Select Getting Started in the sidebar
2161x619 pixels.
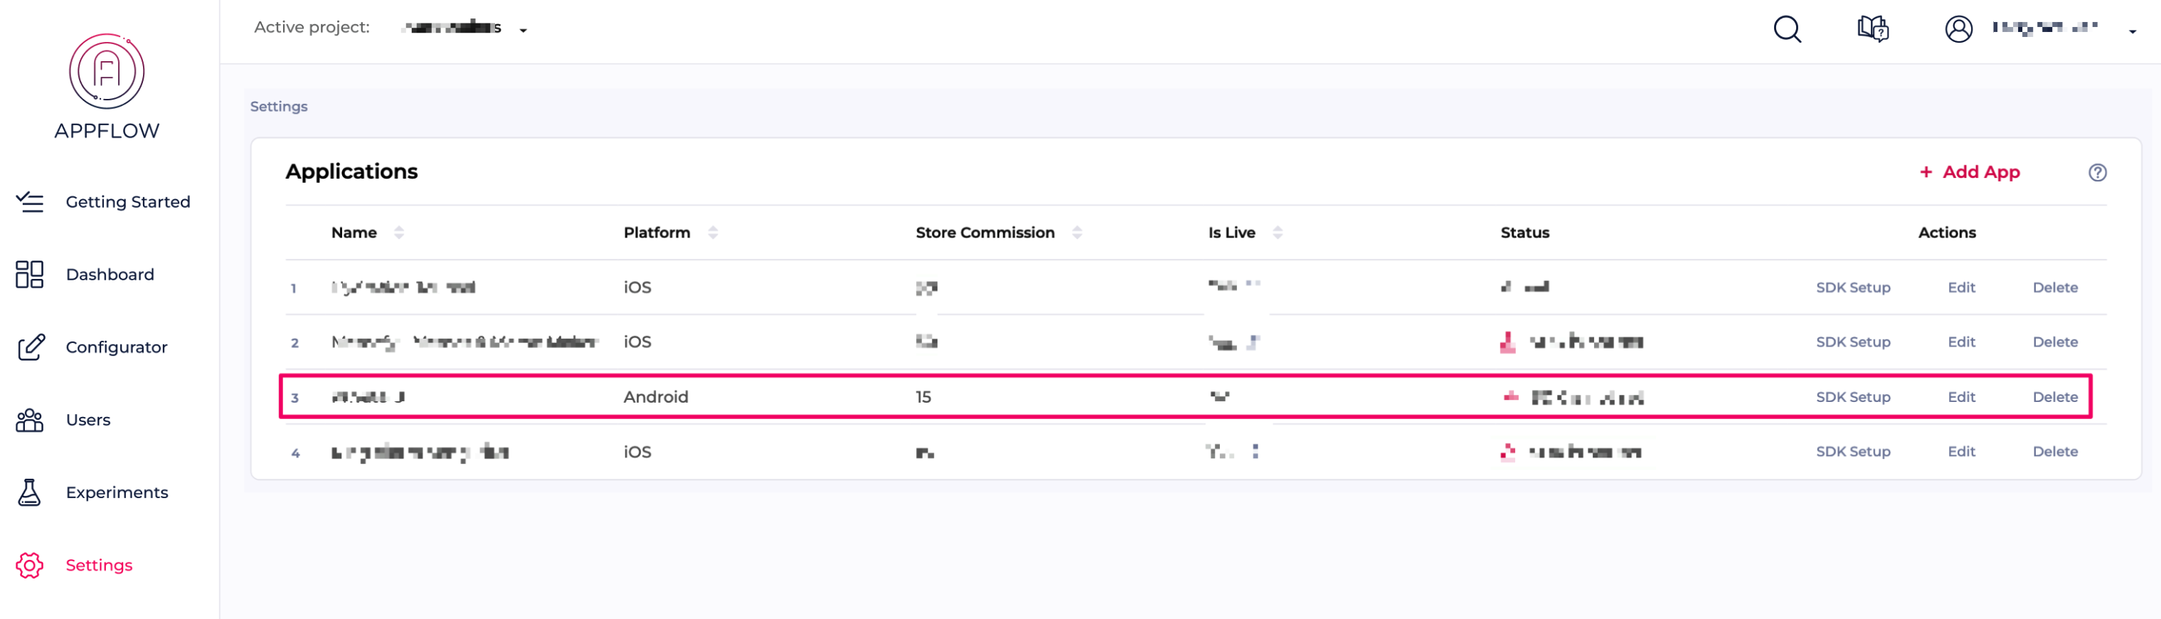tap(31, 201)
